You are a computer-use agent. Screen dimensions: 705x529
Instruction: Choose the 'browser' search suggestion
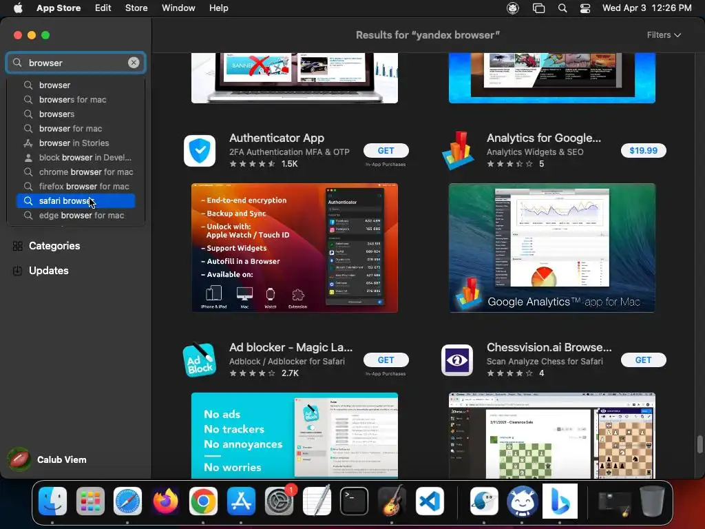tap(76, 85)
